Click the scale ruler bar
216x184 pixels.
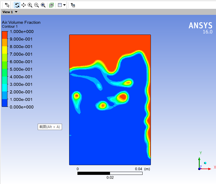click(110, 173)
